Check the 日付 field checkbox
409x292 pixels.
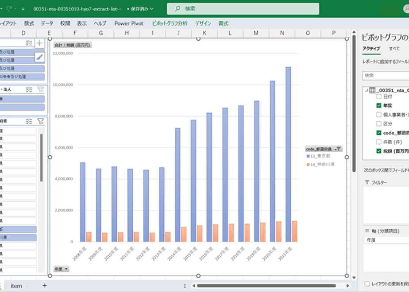point(379,96)
